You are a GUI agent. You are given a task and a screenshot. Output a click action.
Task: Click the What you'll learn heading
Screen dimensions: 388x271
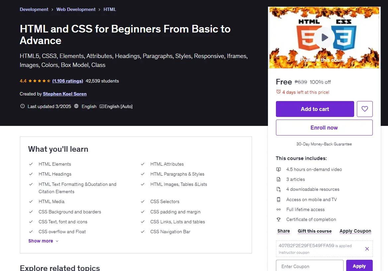point(58,149)
